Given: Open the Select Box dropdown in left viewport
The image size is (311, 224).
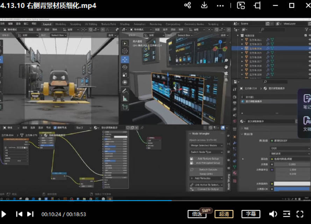Looking at the screenshot, I should click(x=59, y=35).
